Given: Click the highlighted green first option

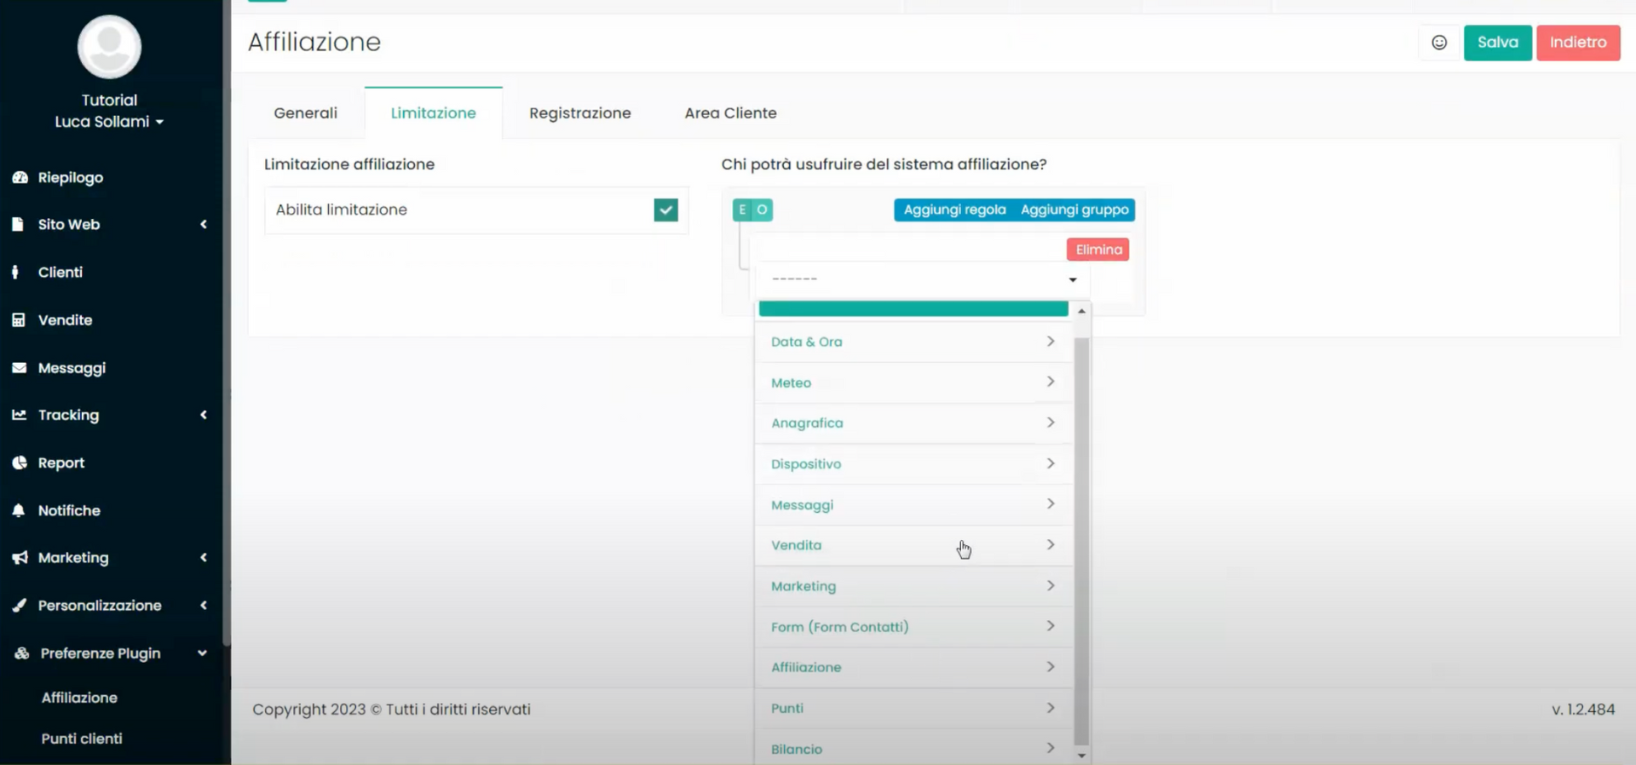Looking at the screenshot, I should point(913,308).
